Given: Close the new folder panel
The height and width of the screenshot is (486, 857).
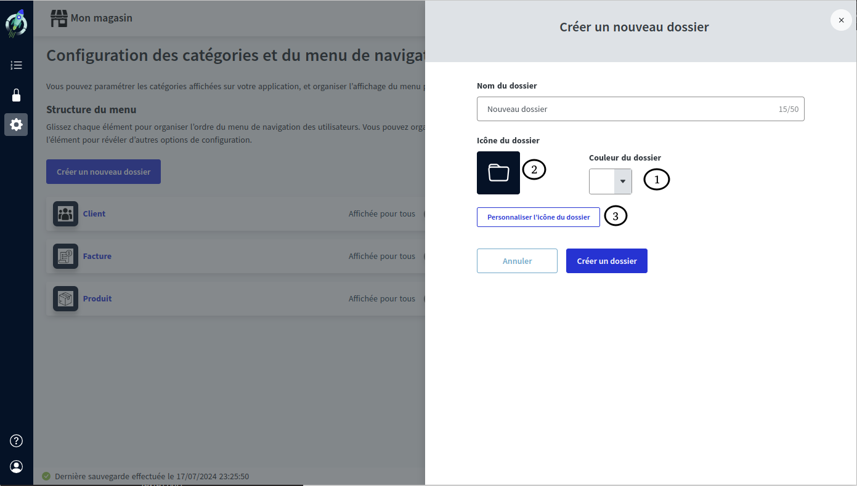Looking at the screenshot, I should (841, 20).
